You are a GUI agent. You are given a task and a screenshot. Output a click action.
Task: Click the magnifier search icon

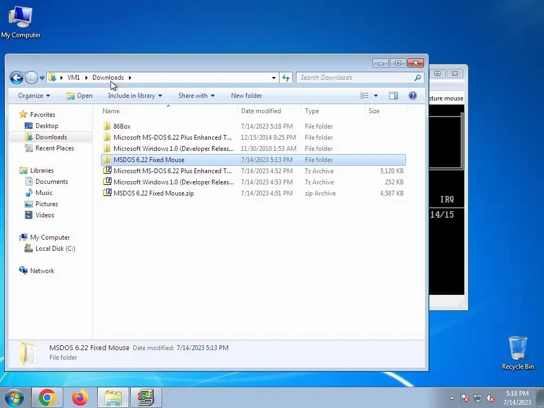point(418,78)
